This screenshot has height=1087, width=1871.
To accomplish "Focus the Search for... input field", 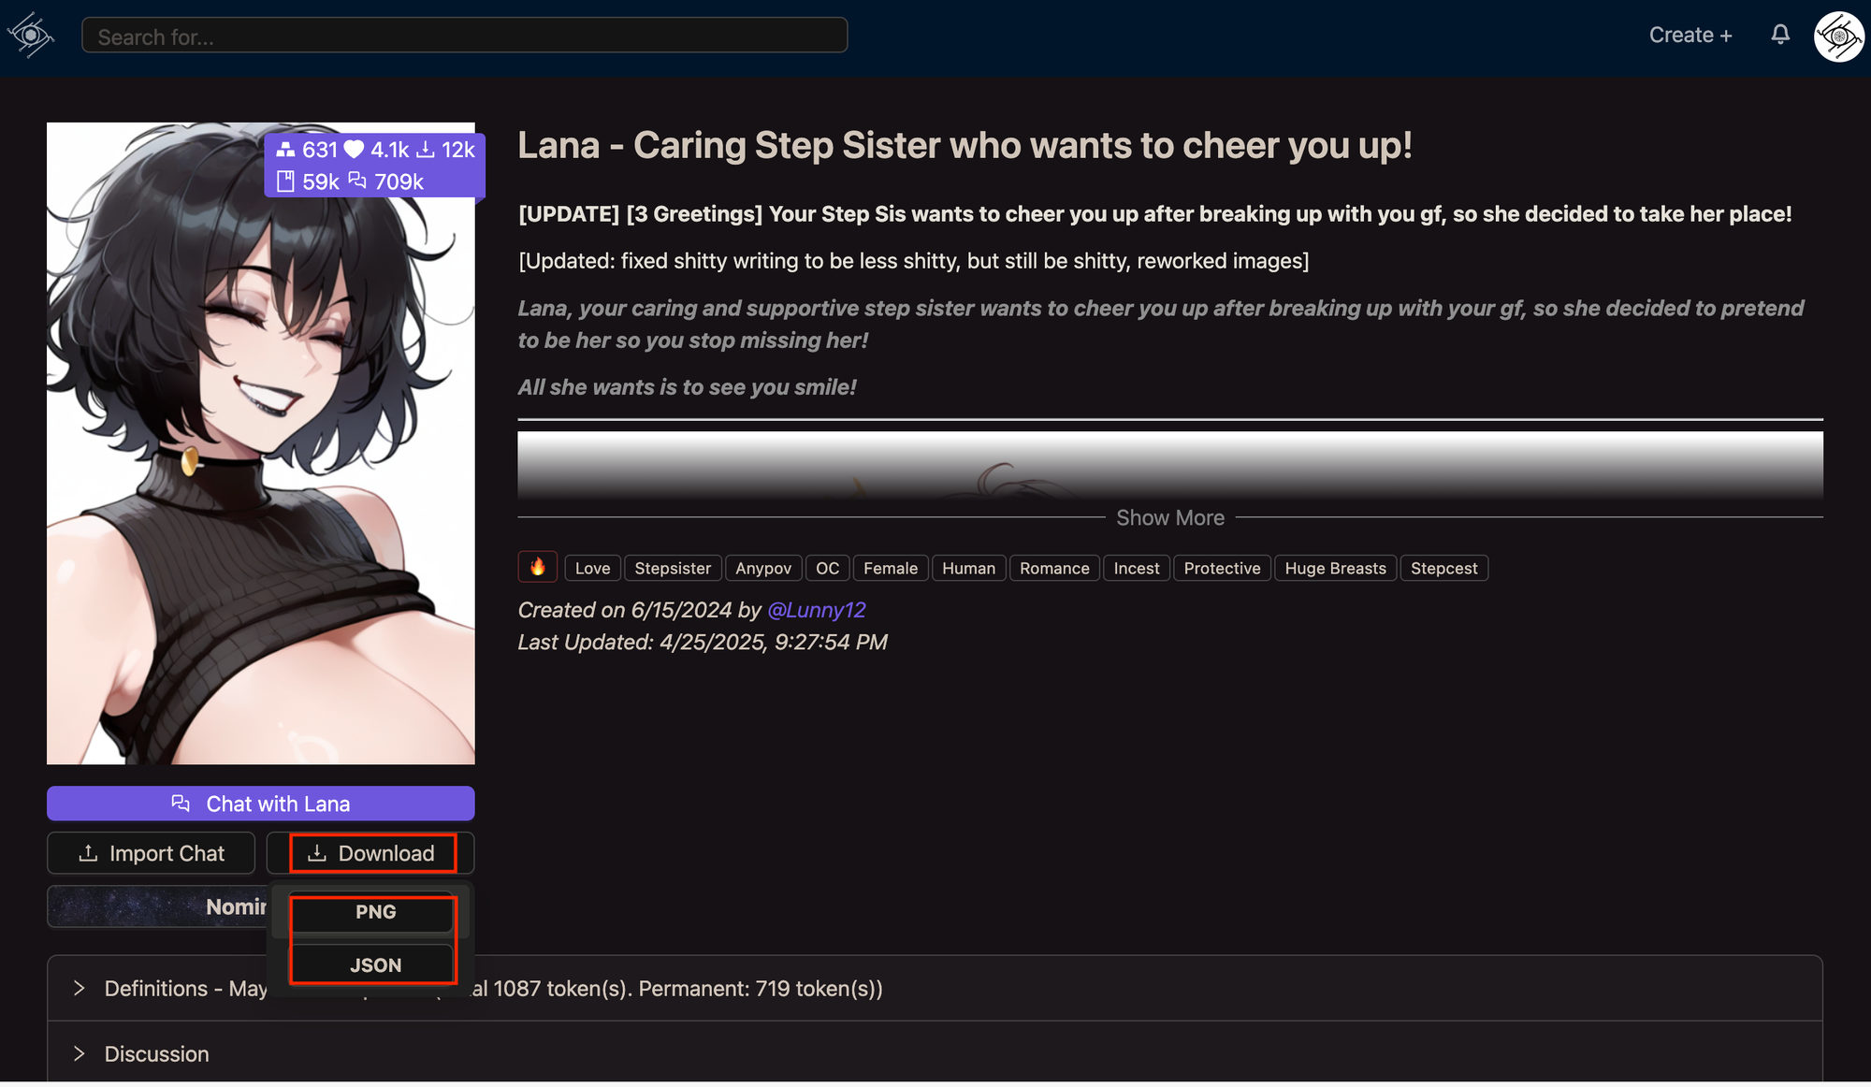I will click(x=464, y=36).
